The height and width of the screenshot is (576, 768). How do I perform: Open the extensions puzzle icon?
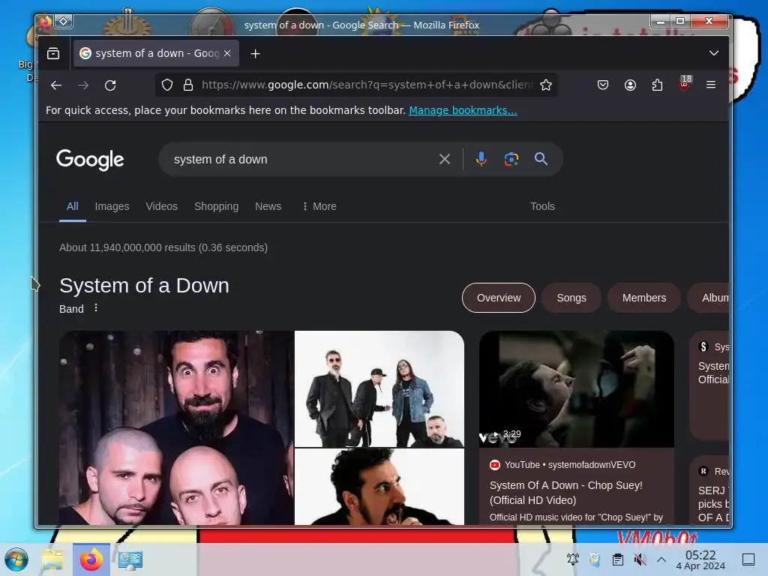pyautogui.click(x=657, y=85)
